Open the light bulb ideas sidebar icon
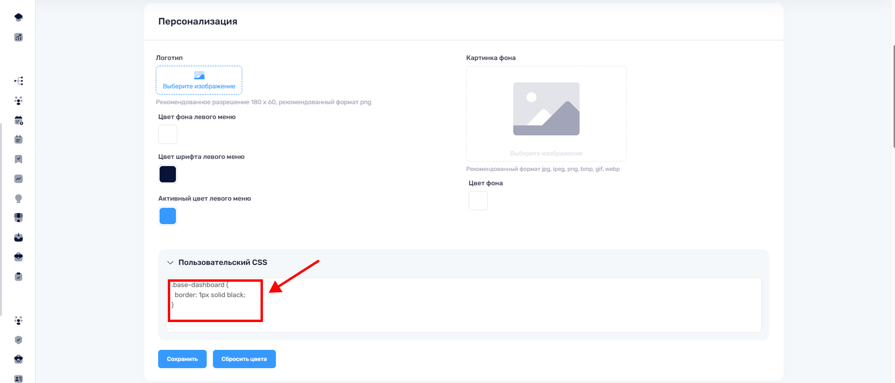 (x=18, y=199)
